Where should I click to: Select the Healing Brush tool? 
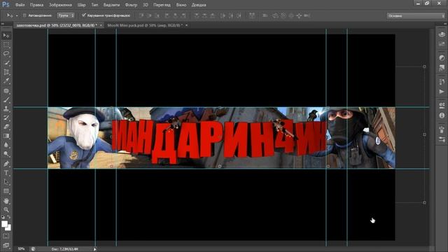(x=6, y=91)
